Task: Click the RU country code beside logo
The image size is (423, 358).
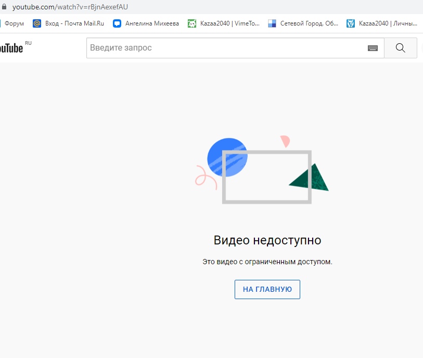Action: (x=28, y=43)
